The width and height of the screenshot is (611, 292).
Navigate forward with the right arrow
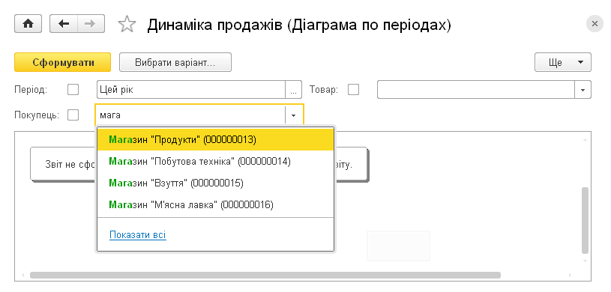pos(91,24)
